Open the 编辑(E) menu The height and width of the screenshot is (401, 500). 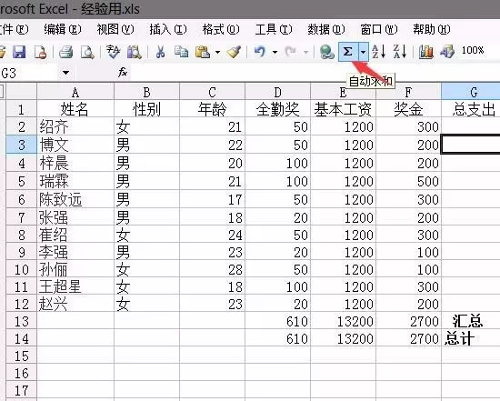pos(63,29)
